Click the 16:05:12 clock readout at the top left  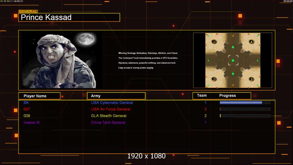click(18, 1)
